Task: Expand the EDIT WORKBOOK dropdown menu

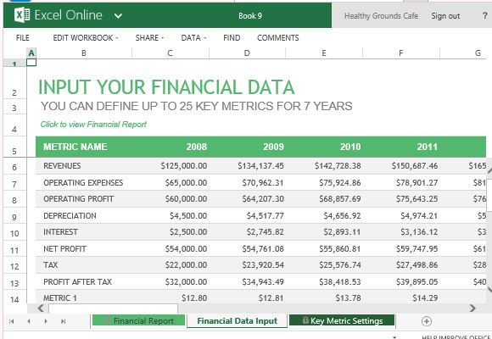Action: point(86,37)
